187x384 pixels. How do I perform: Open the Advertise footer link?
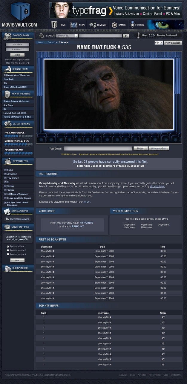pyautogui.click(x=142, y=375)
